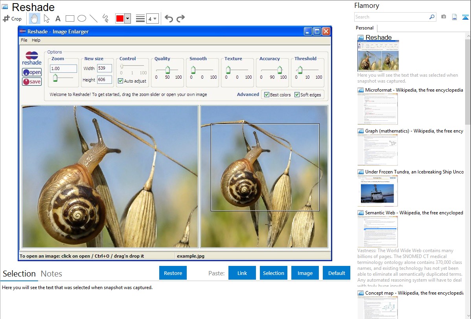Select the Crop tool
Image resolution: width=471 pixels, height=319 pixels.
point(12,18)
